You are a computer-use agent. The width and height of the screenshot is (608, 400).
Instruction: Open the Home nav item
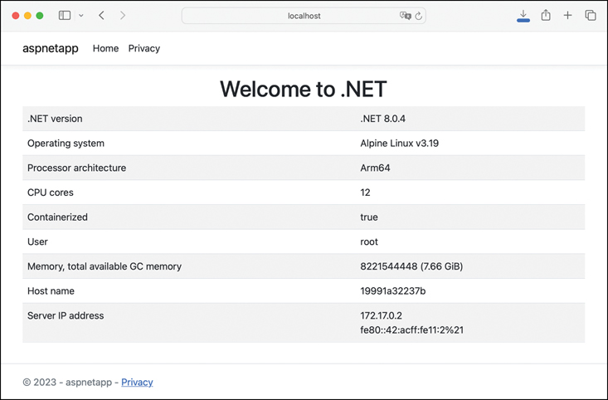click(105, 48)
